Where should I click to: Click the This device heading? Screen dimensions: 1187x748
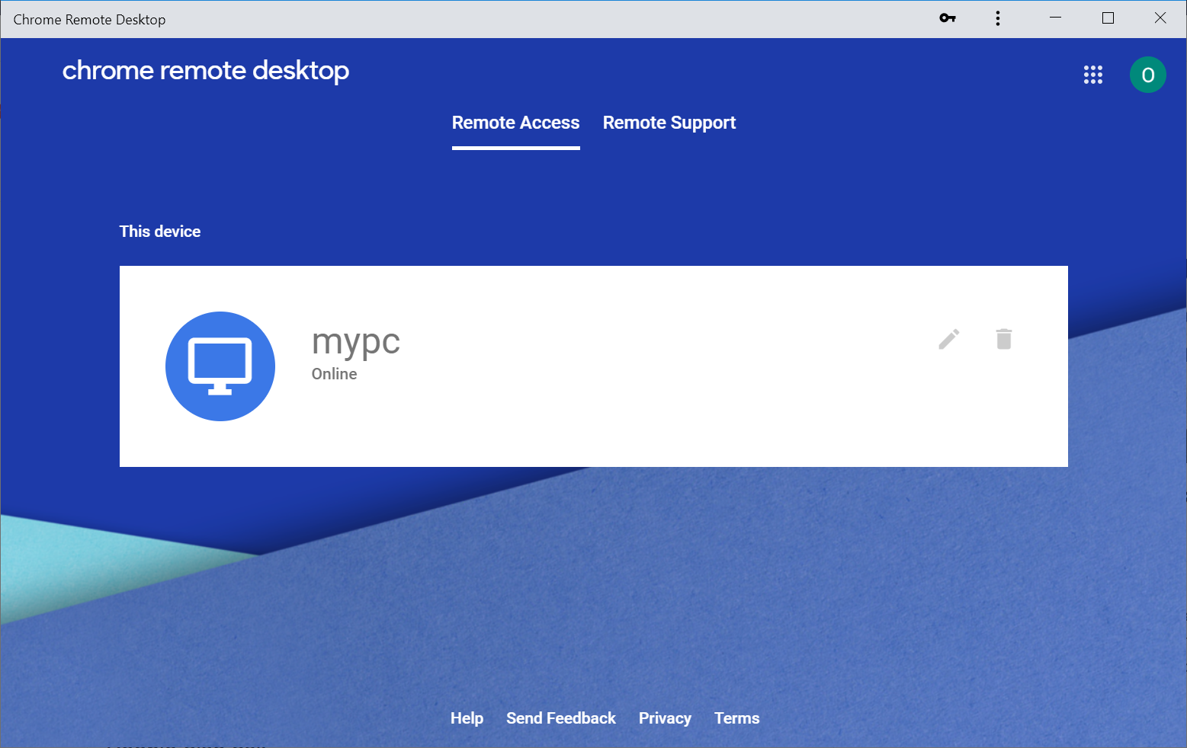[160, 232]
